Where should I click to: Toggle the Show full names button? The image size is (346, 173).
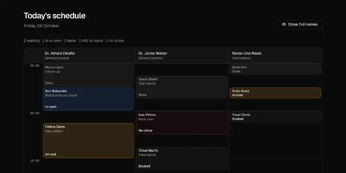300,24
